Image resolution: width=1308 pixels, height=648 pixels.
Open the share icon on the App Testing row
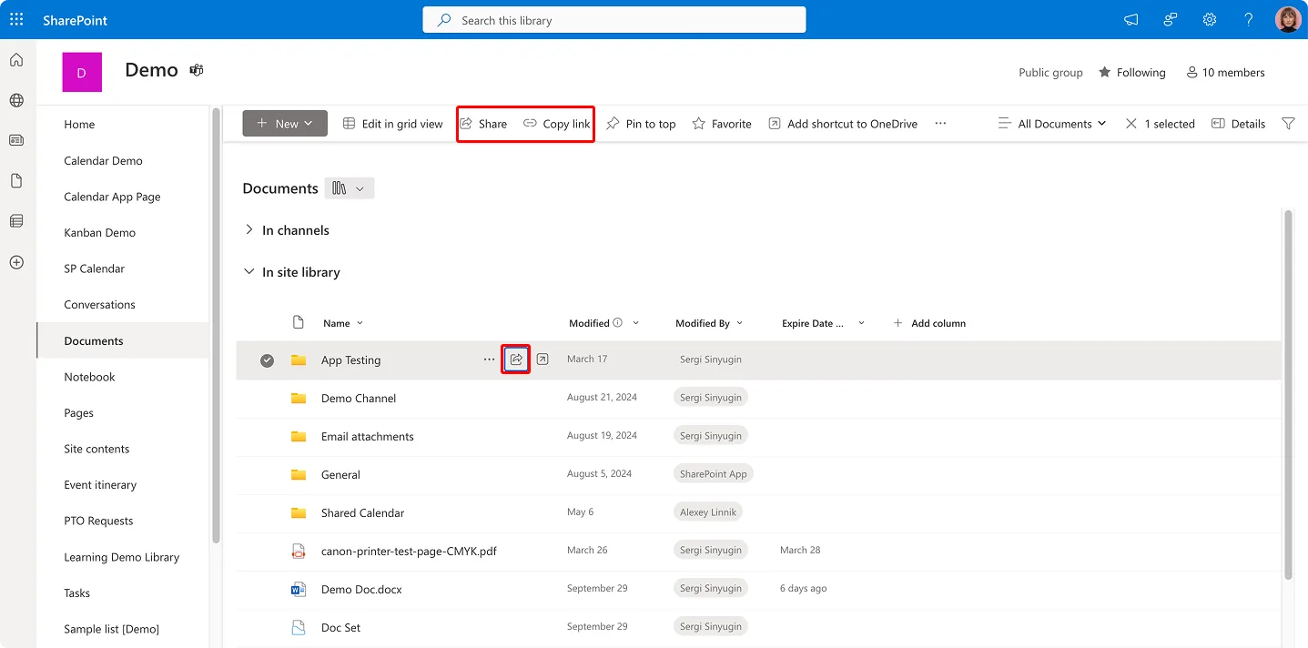[x=515, y=359]
